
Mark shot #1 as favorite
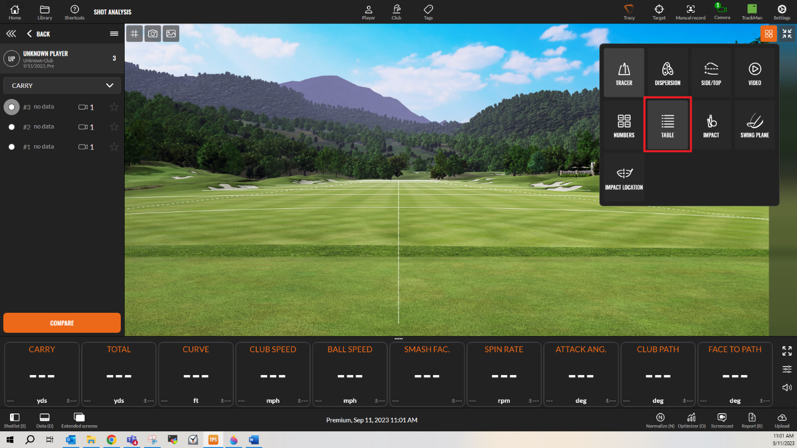click(114, 146)
